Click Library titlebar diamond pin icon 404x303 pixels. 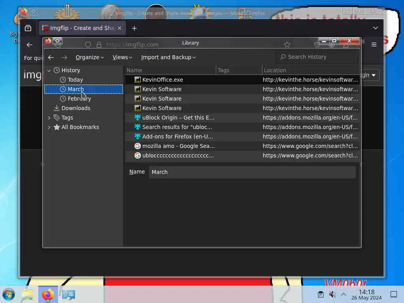[x=58, y=41]
